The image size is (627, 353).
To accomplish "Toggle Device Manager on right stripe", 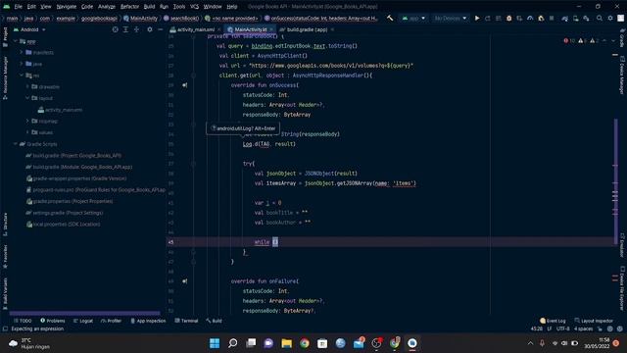I will (622, 75).
